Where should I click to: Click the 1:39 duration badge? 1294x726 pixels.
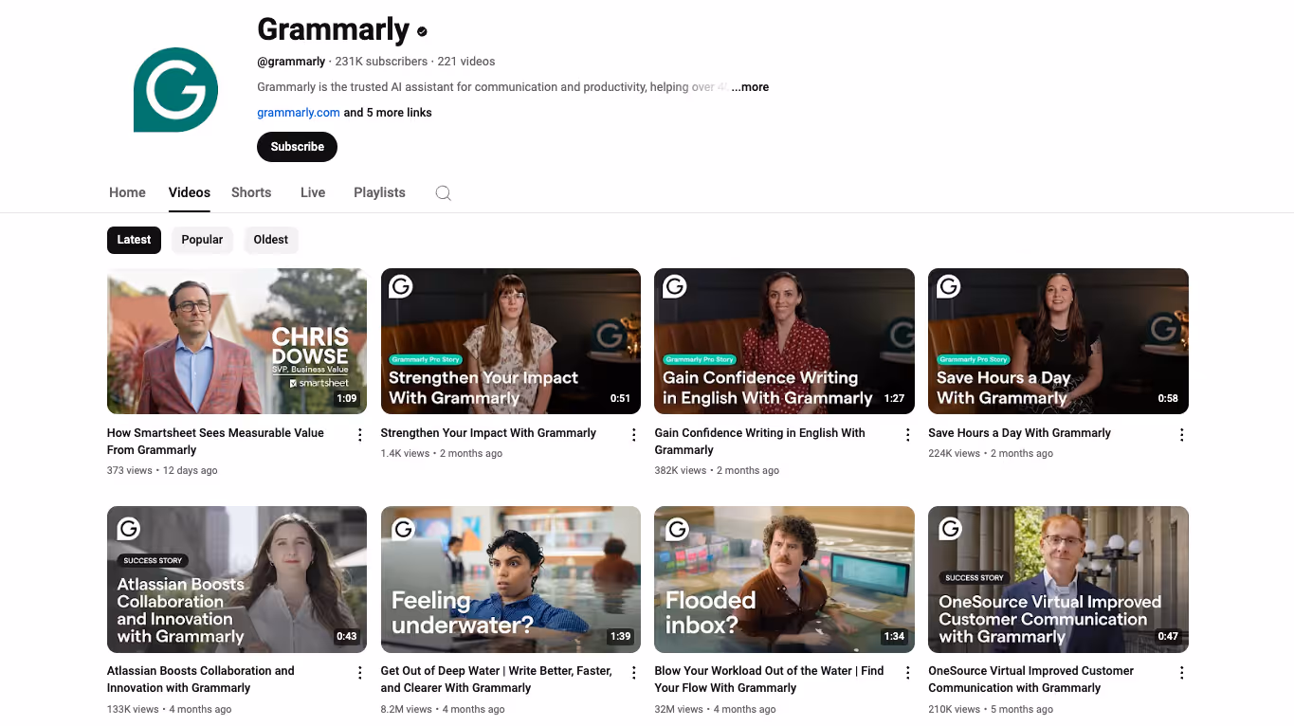pos(621,637)
